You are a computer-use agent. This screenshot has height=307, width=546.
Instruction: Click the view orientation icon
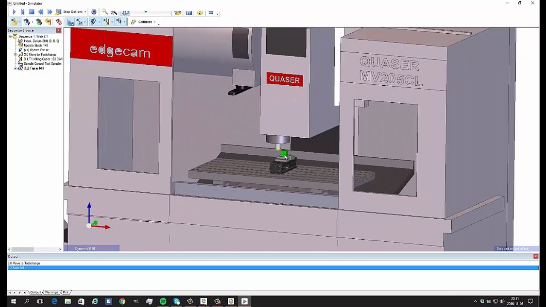pos(79,22)
